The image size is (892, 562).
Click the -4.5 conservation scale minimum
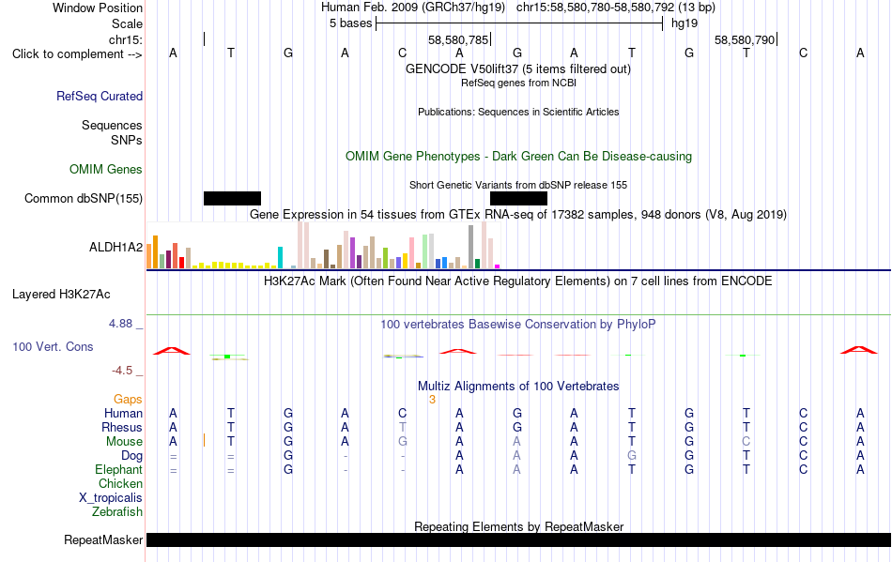click(122, 371)
